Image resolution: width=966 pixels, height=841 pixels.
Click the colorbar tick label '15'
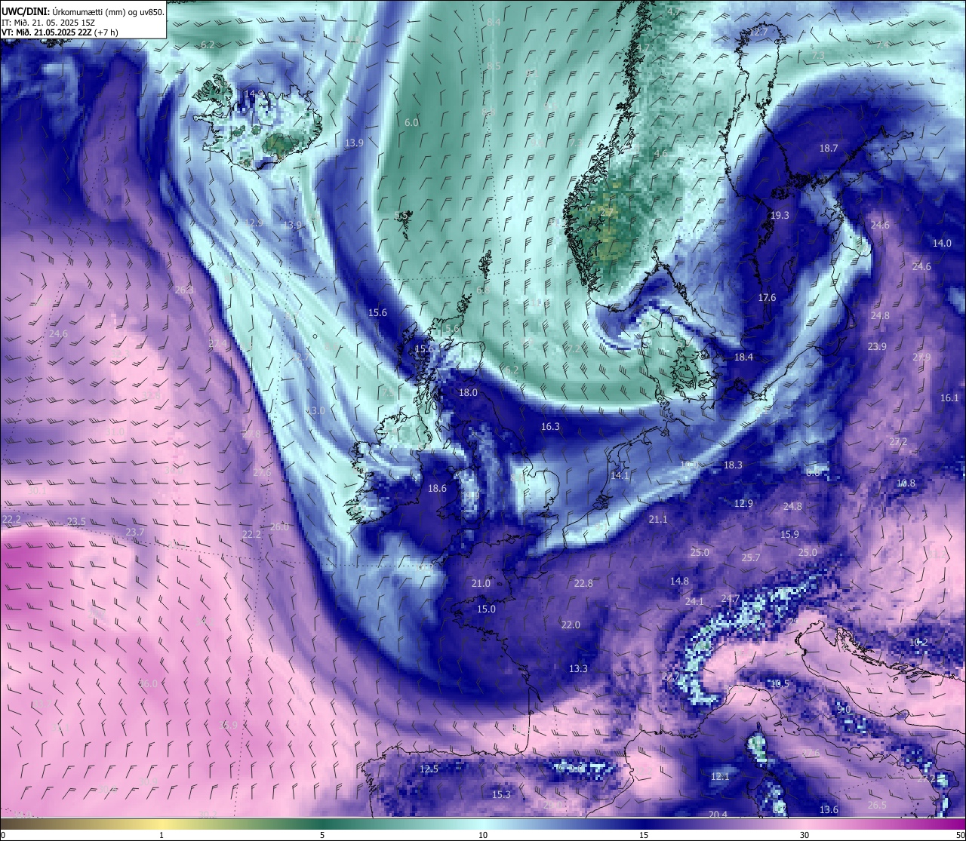click(644, 835)
